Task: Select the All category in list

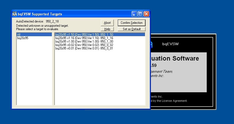Action: coord(34,35)
